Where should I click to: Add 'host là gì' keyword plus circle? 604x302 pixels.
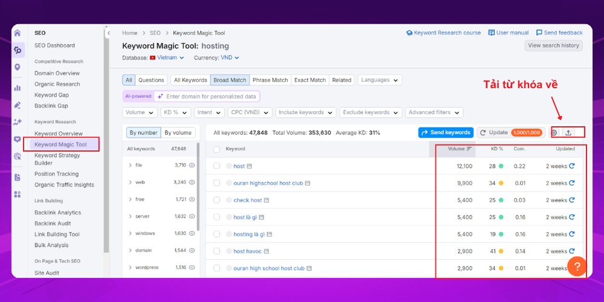[x=229, y=217]
